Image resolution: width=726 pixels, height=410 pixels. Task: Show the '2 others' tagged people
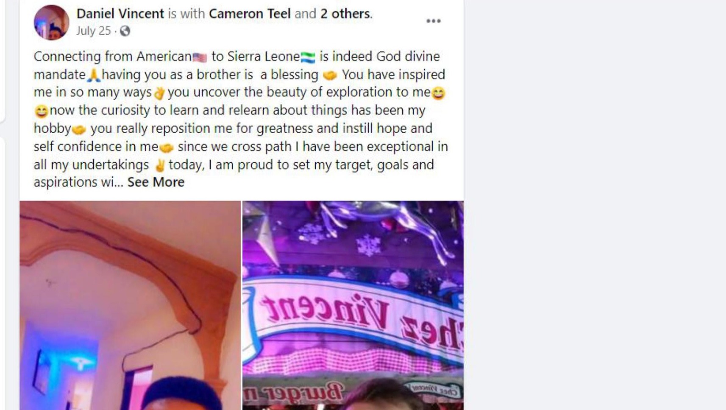click(x=345, y=14)
